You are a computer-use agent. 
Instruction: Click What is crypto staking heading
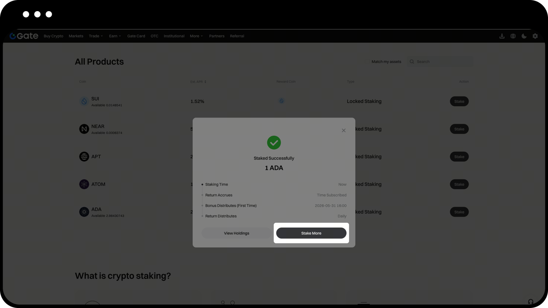(x=123, y=276)
